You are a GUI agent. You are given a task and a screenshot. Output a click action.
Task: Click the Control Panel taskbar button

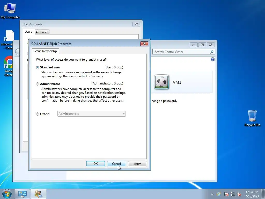pos(23,194)
